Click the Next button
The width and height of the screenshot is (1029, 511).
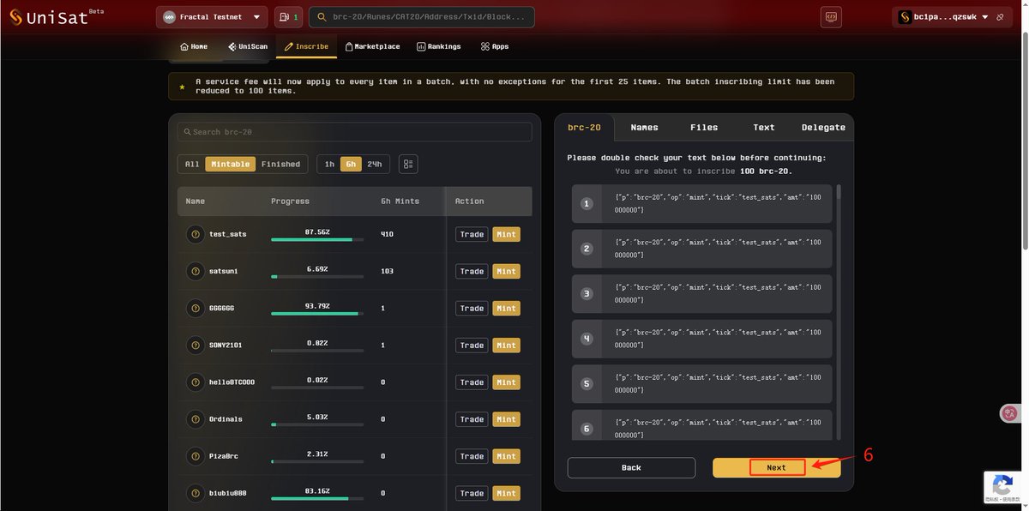point(776,467)
